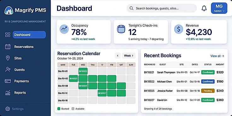This screenshot has height=116, width=232.
Task: Select booking BK10021 block in calendar
Action: 73,78
